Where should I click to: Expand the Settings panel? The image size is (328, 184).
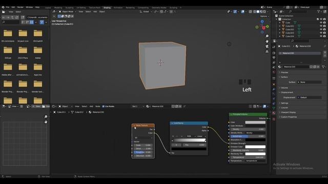click(284, 103)
